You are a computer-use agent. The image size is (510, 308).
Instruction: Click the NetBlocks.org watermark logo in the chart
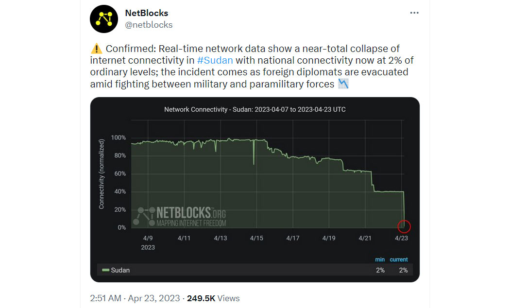(x=180, y=217)
